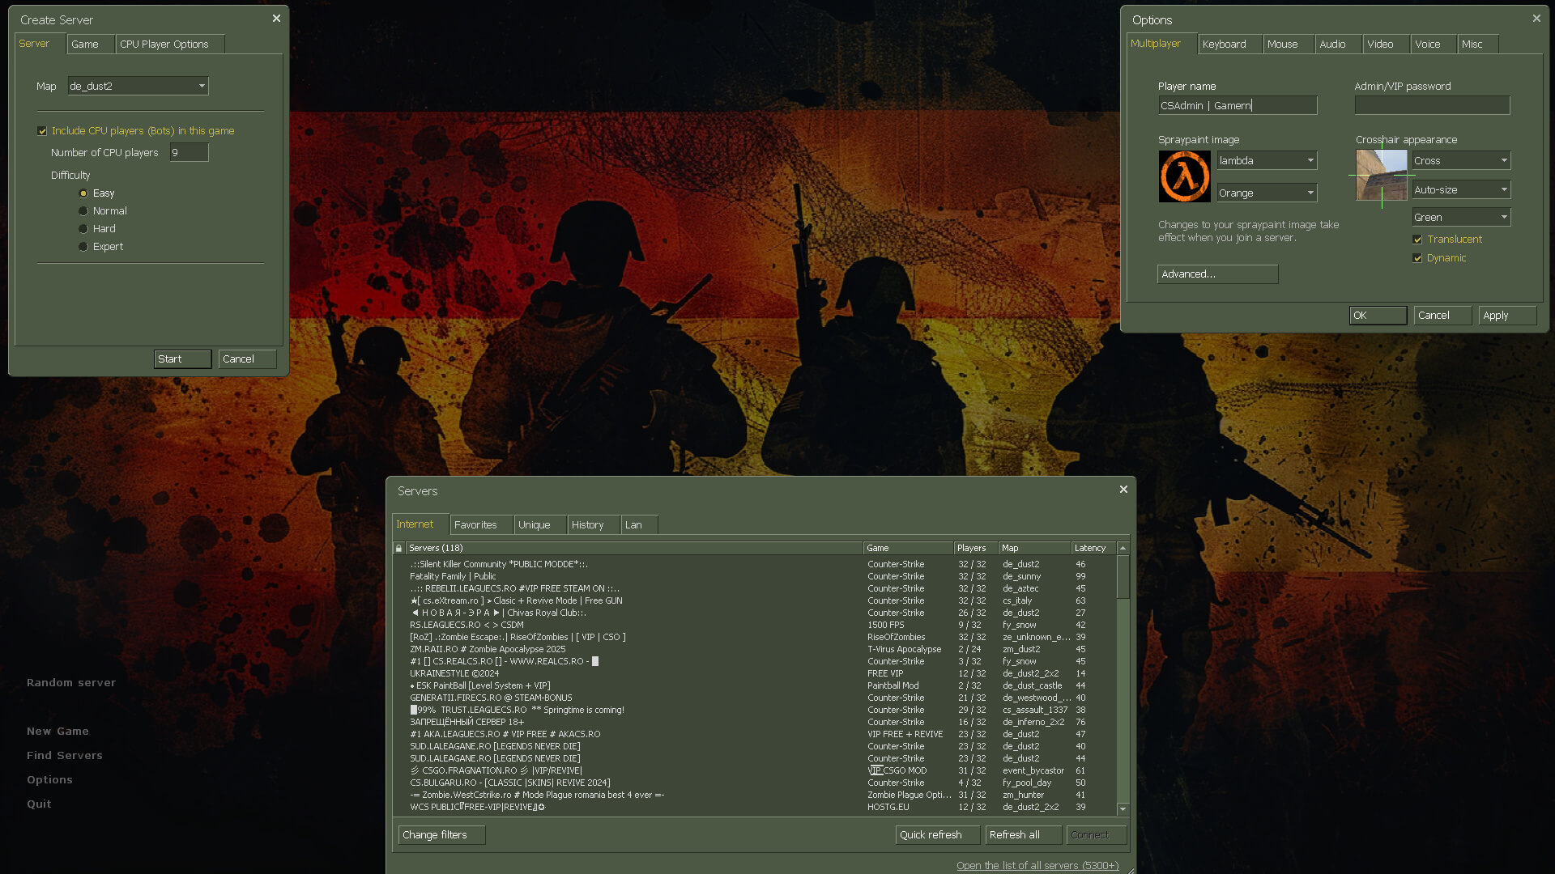This screenshot has height=874, width=1555.
Task: Sort servers by Latency column header
Action: 1093,548
